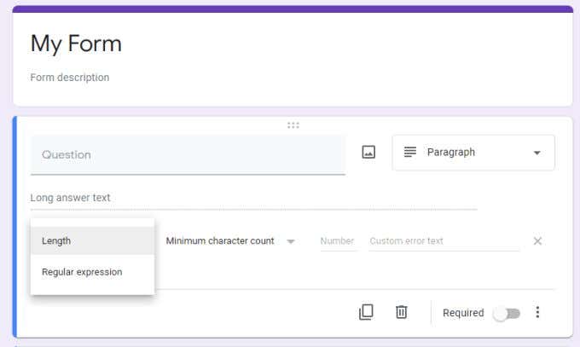Toggle the Required switch
Image resolution: width=580 pixels, height=347 pixels.
[x=507, y=314]
